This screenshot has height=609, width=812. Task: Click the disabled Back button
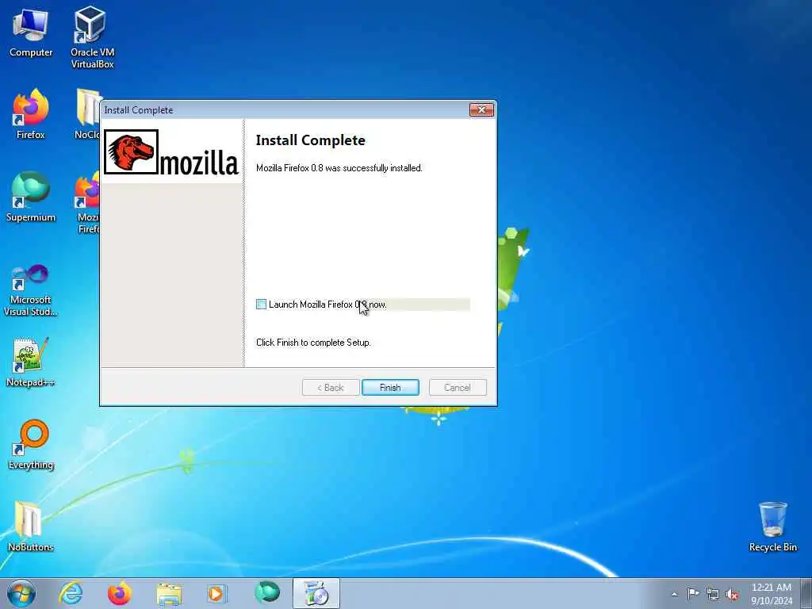tap(331, 387)
